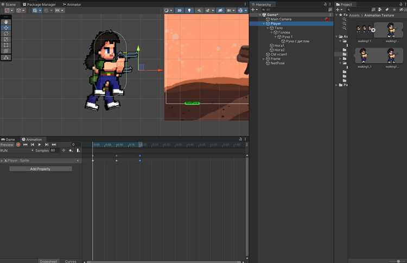Toggle 2D view mode in Scene
407x263 pixels.
(180, 10)
